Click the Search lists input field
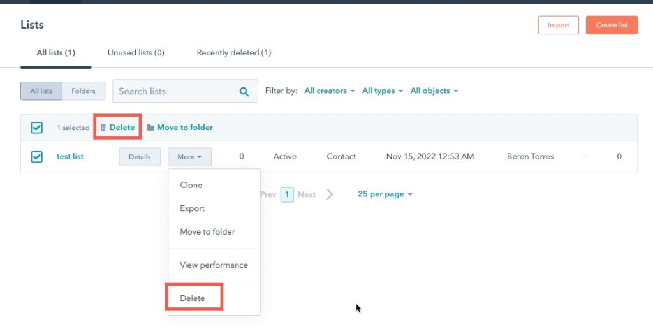Viewport: 653px width, 329px height. (185, 91)
